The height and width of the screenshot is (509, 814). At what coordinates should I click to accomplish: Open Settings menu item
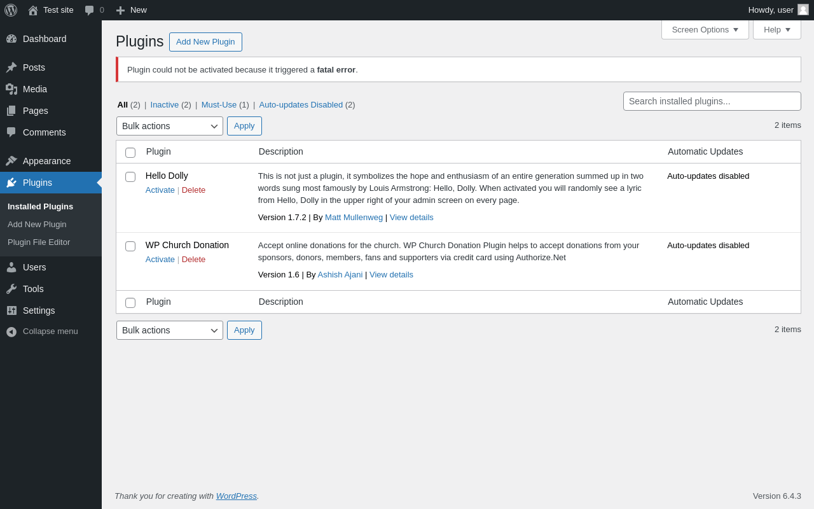coord(51,310)
